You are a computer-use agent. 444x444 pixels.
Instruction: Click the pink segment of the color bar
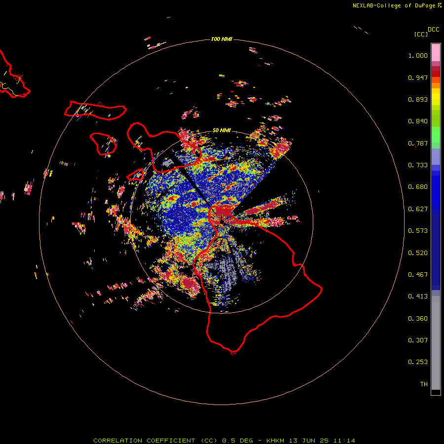click(x=436, y=52)
